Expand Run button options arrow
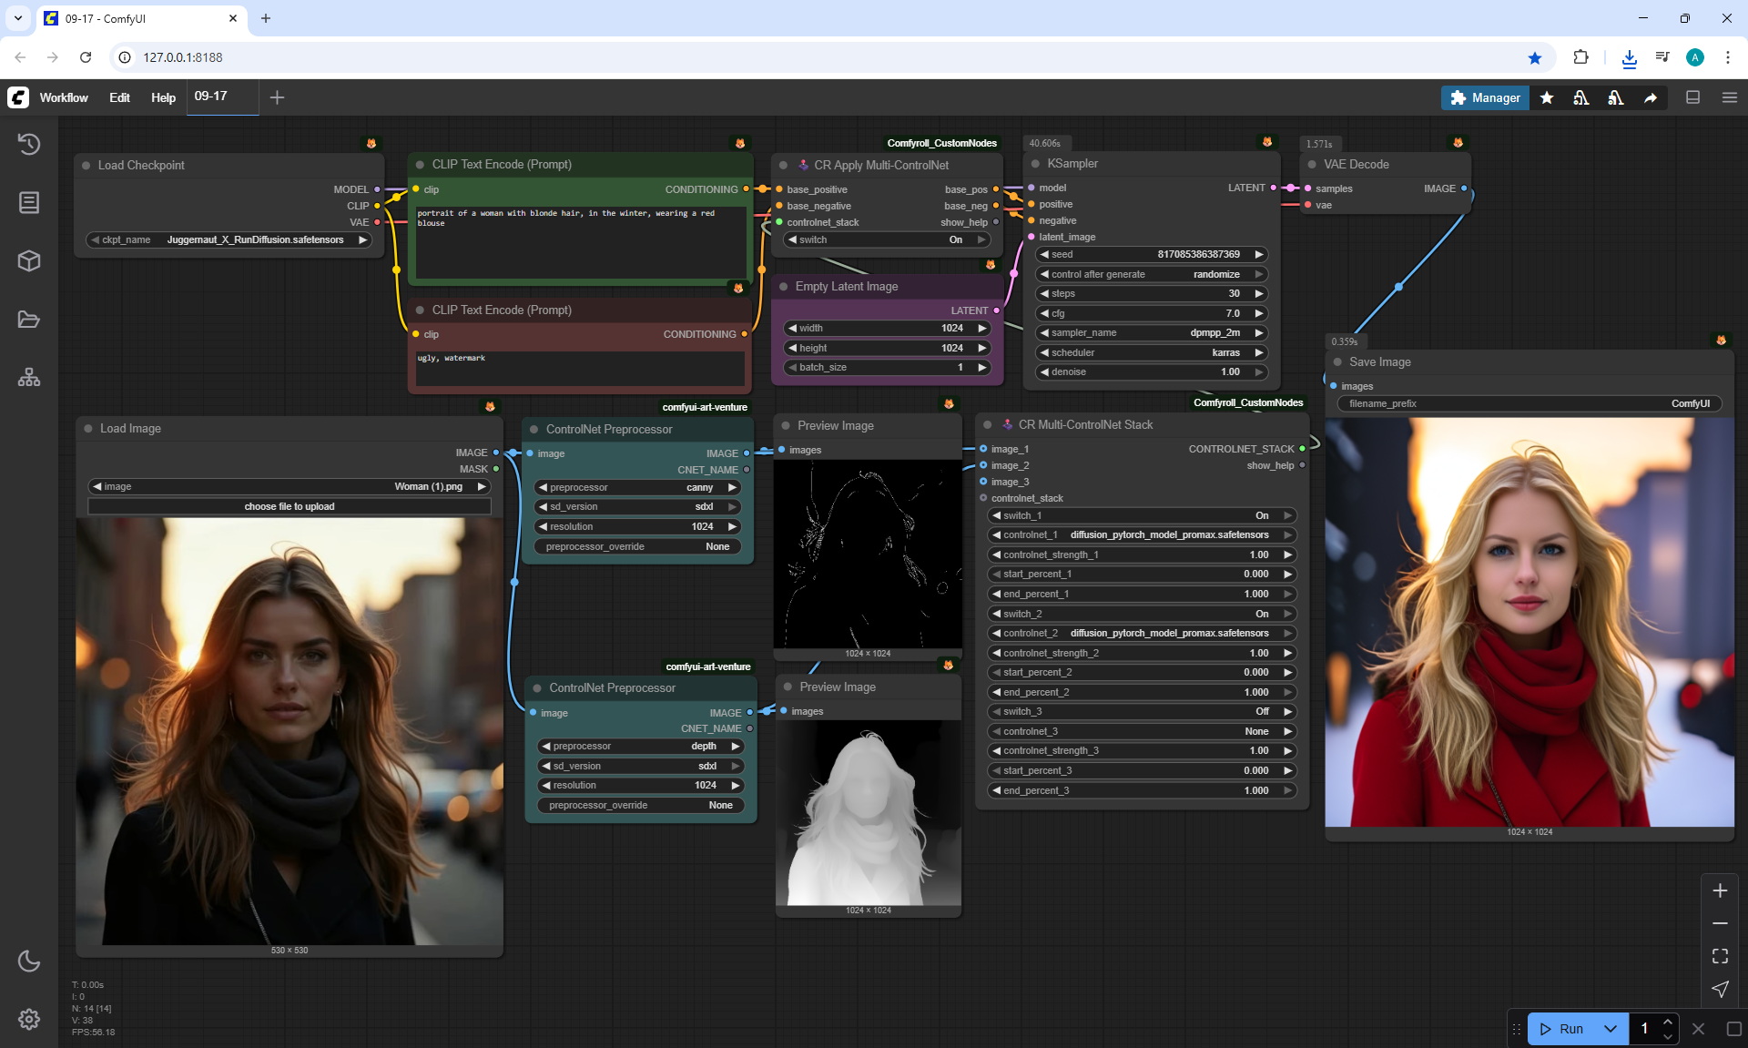 [1611, 1029]
